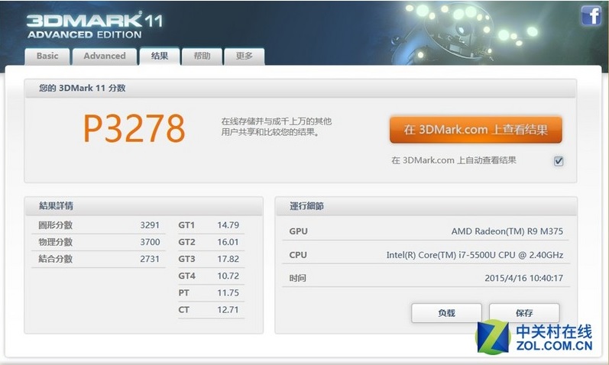Click the 时间 label

[297, 278]
